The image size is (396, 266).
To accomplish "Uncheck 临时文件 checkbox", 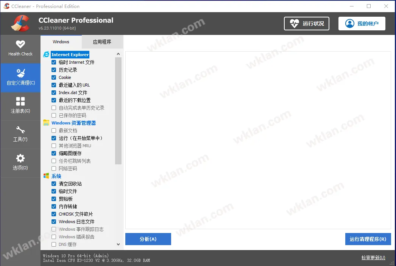I will point(54,191).
